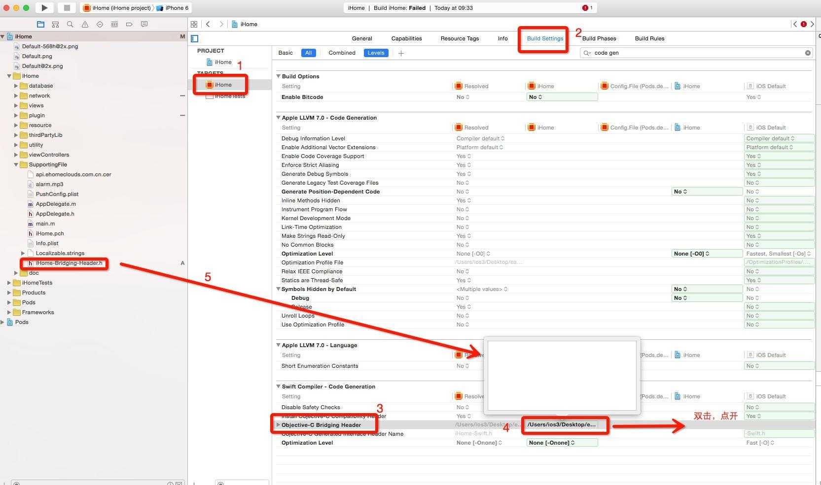Toggle the project and targets list sidebar icon

194,38
